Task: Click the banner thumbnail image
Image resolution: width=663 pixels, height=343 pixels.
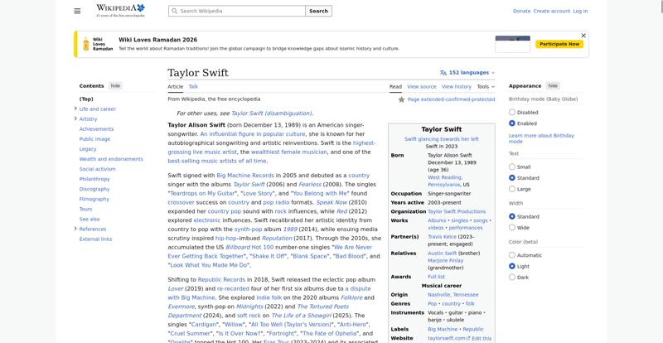Action: (x=512, y=44)
